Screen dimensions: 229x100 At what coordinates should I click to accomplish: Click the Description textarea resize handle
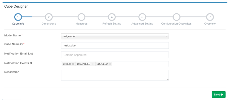168,79
